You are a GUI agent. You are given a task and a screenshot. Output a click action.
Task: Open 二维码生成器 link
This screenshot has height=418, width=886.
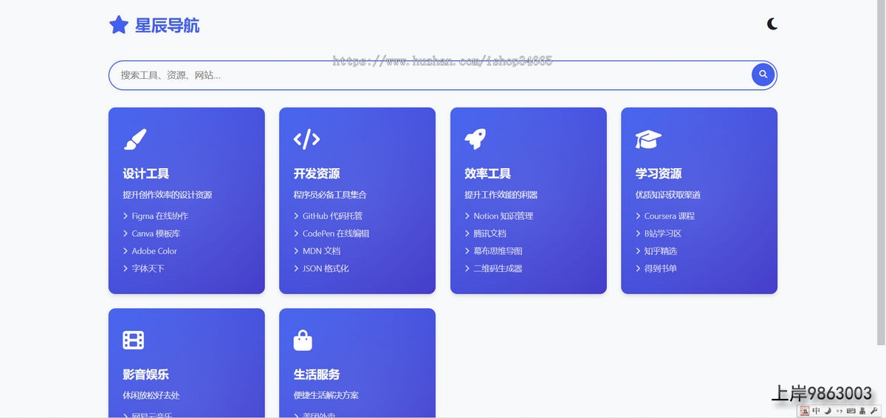tap(498, 269)
